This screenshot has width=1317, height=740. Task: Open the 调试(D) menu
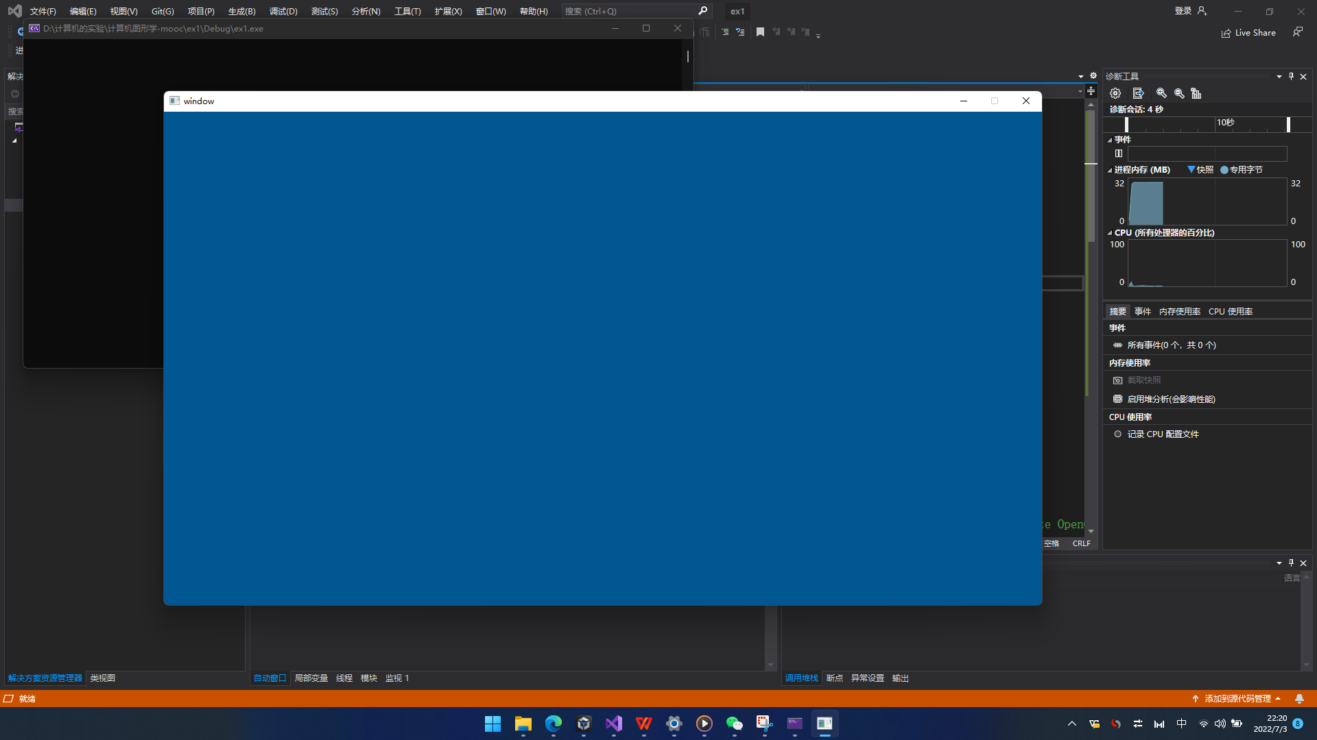coord(283,11)
